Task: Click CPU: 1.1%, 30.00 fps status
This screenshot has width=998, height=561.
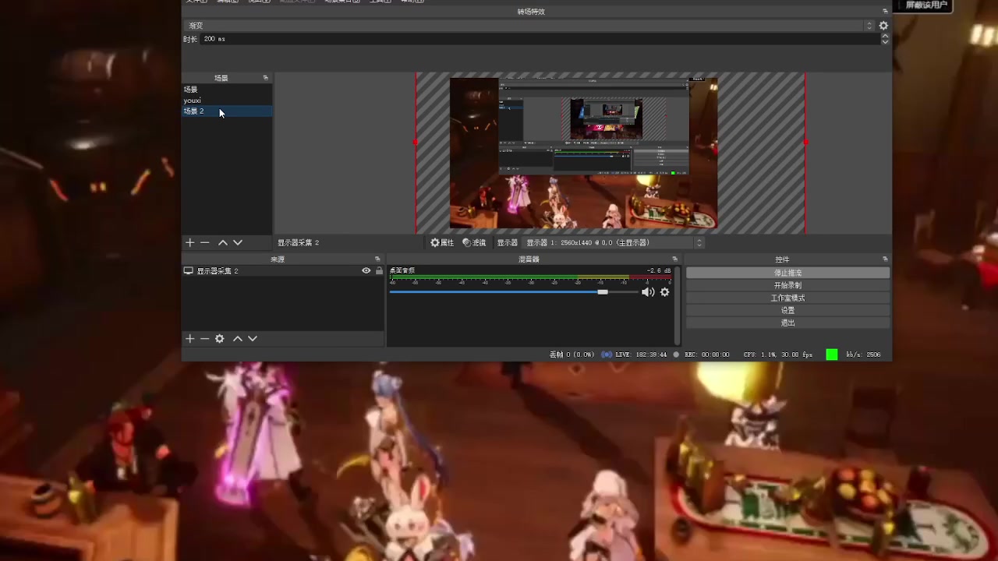Action: pos(778,355)
